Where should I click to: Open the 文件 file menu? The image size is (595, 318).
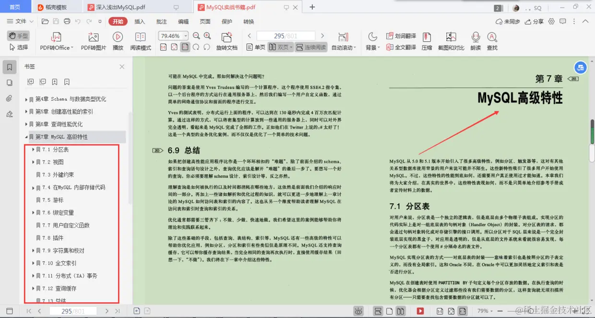(x=21, y=22)
